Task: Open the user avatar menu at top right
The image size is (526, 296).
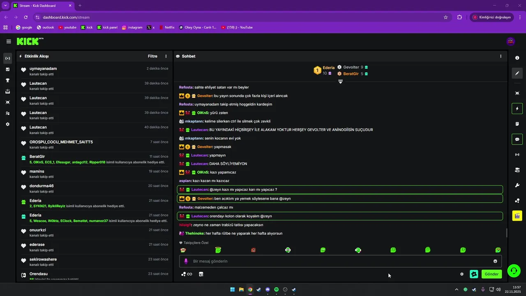Action: [511, 41]
